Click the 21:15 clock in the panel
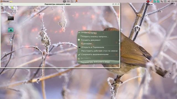177x99 pixels. tap(174, 1)
